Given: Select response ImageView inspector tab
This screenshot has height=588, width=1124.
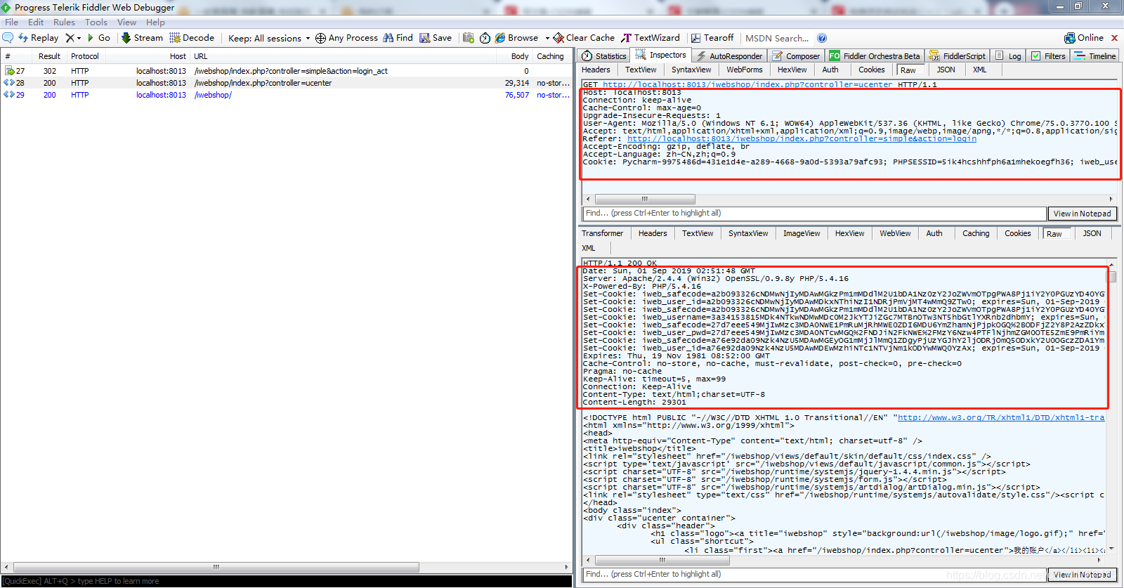Looking at the screenshot, I should pyautogui.click(x=802, y=233).
